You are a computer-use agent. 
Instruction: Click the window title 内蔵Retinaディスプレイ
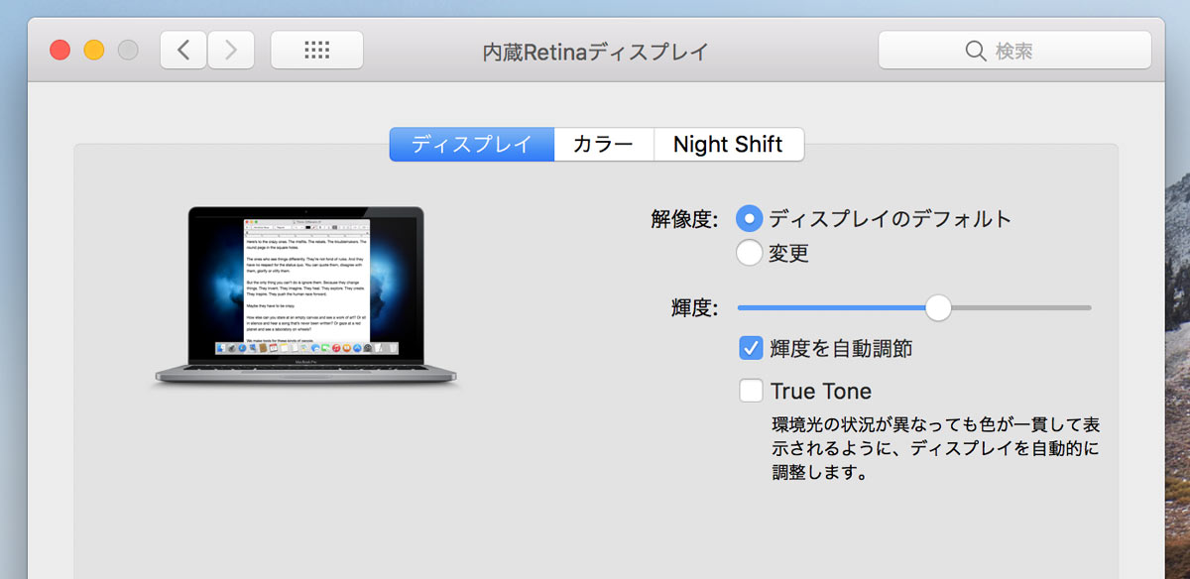tap(596, 52)
